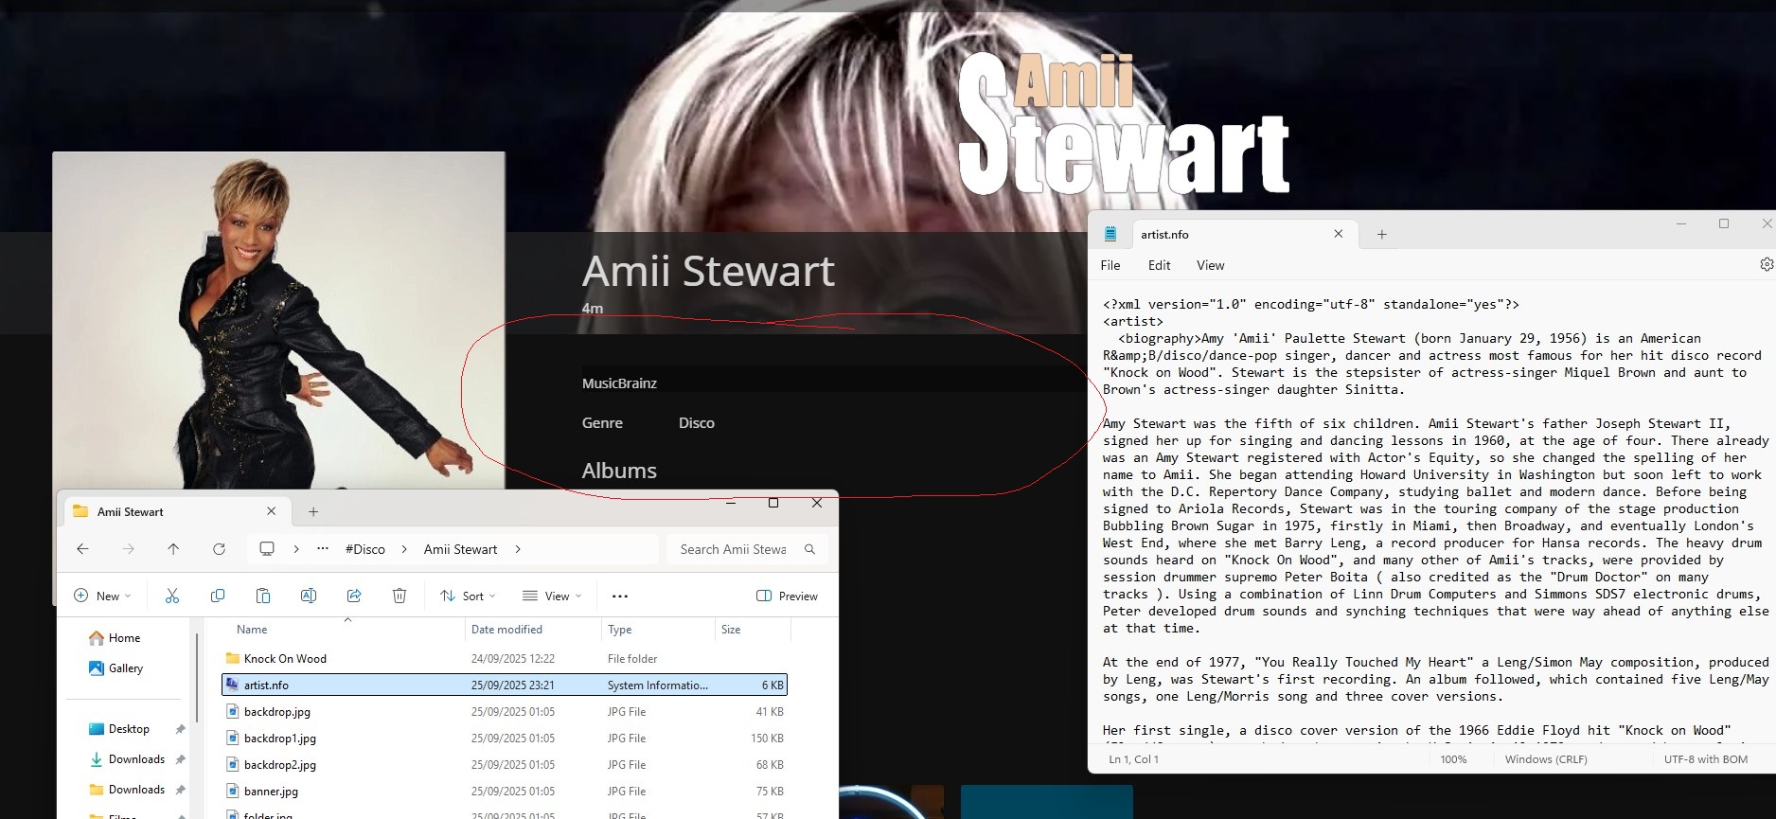Open the File menu in Notepad

1110,265
